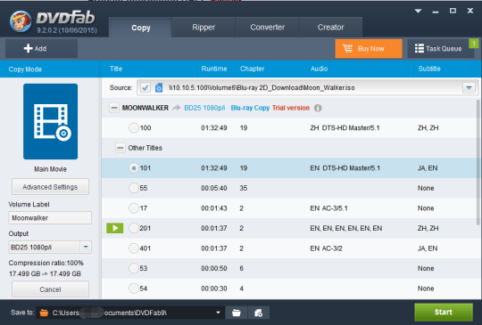Click the ISO image save icon
The image size is (482, 325).
(258, 313)
